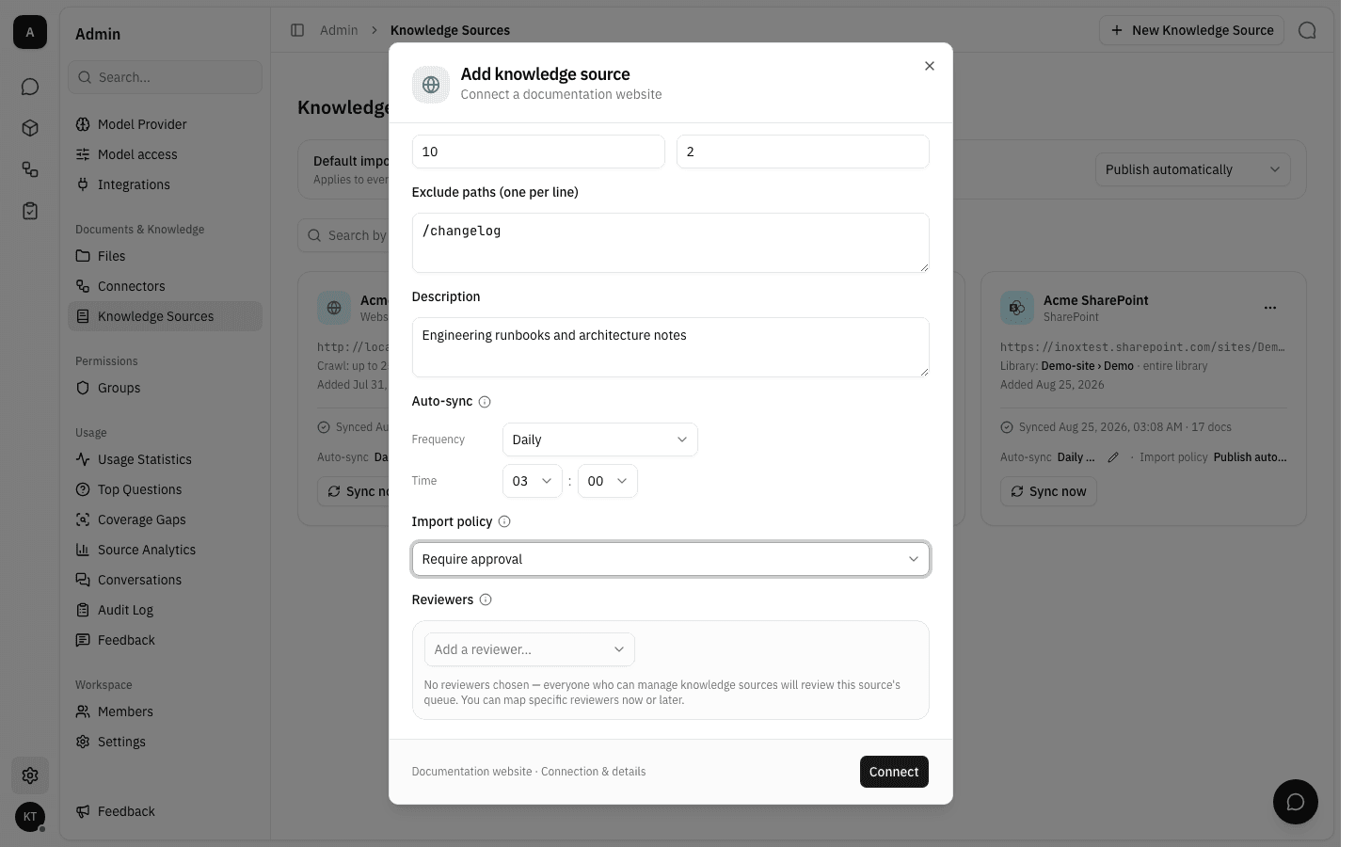Image resolution: width=1355 pixels, height=847 pixels.
Task: Open Settings in Workspace section
Action: [166, 742]
